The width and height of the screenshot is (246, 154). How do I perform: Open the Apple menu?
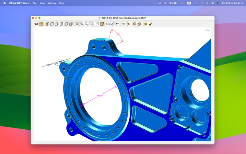(x=5, y=3)
